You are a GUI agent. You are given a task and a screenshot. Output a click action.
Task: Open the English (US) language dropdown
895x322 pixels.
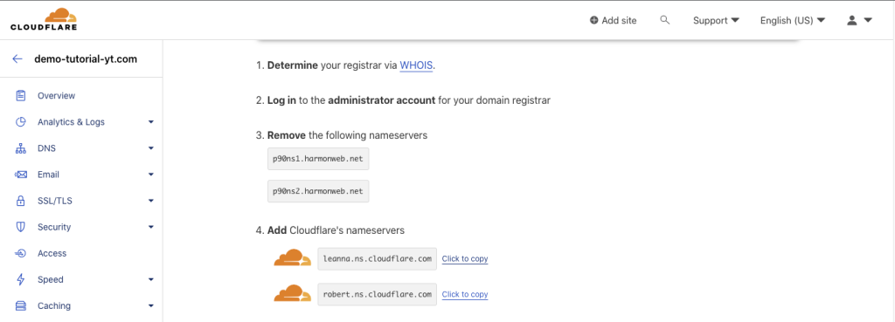[793, 21]
